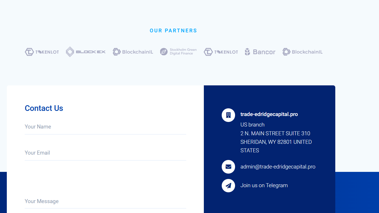The height and width of the screenshot is (213, 379).
Task: Click the Stockholm Green Digital Finance logo
Action: [x=178, y=52]
